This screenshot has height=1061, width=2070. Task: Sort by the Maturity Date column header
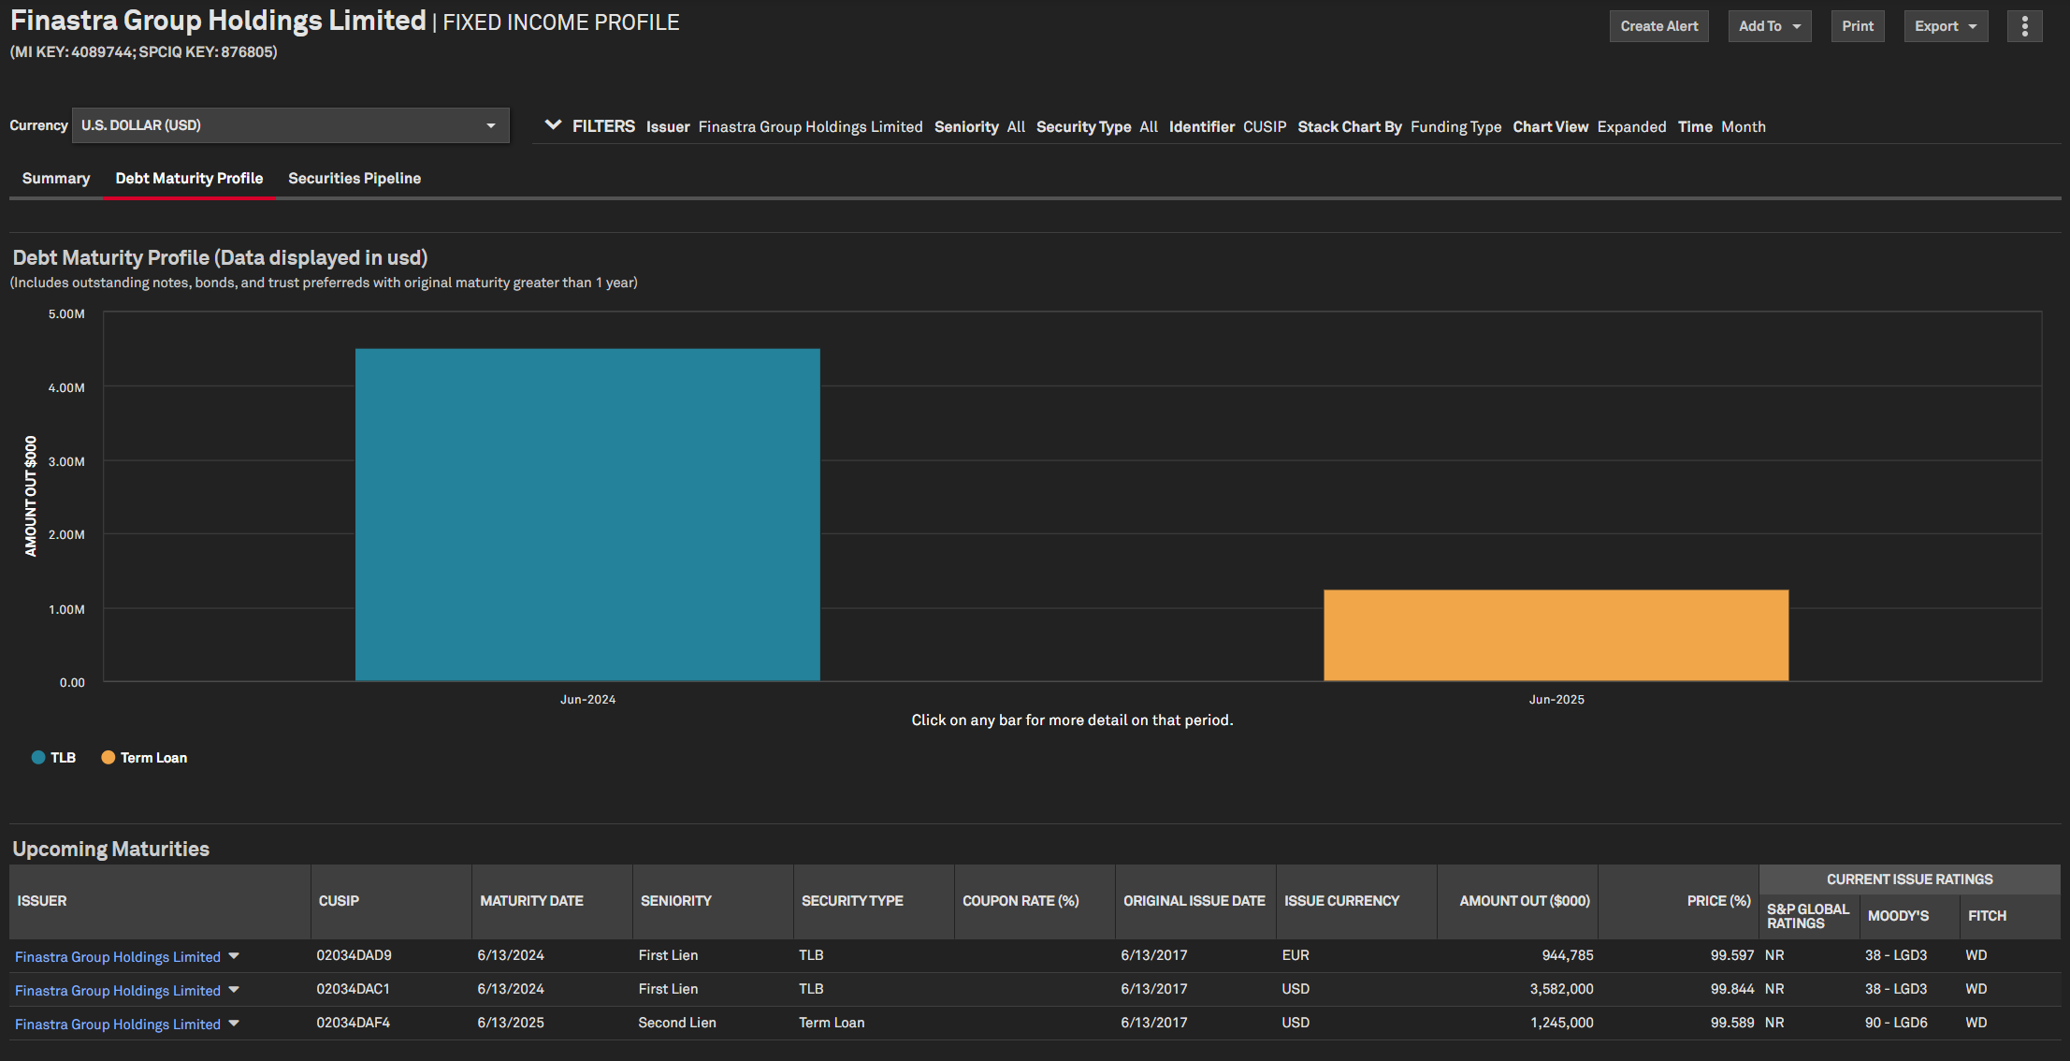[x=531, y=901]
